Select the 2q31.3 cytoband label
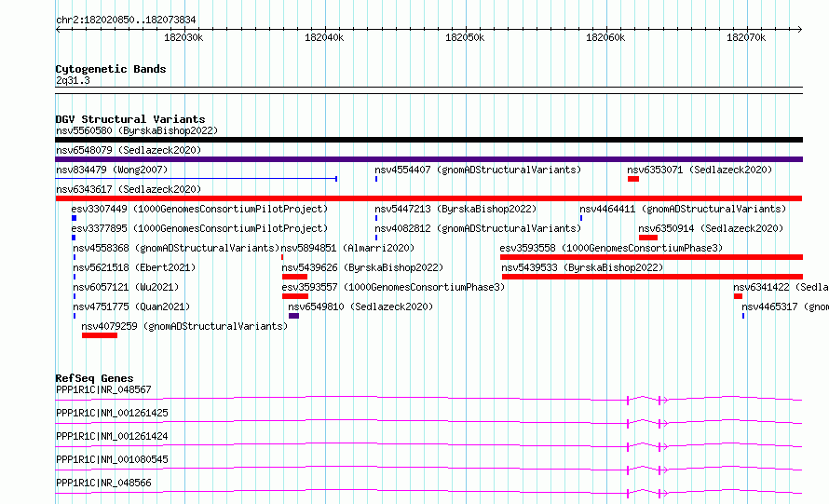Screen dimensions: 829x504 (x=73, y=80)
